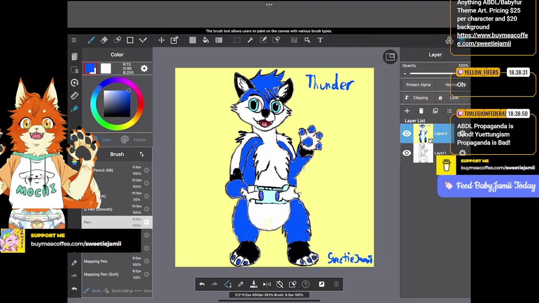Toggle Clipping for the layer

pos(416,98)
